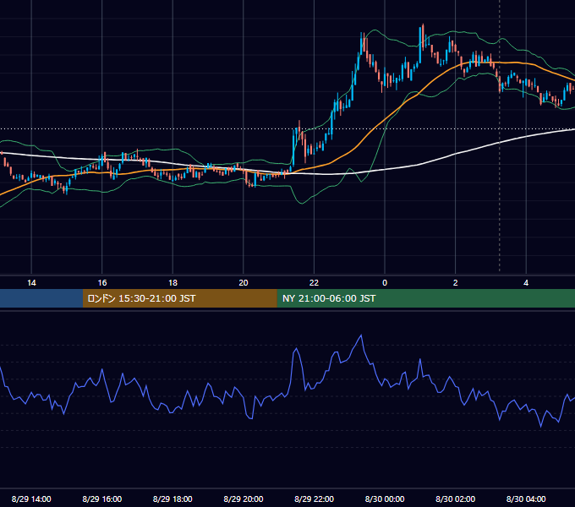The height and width of the screenshot is (507, 575).
Task: Click the 14 hour label on upper axis
Action: tap(31, 283)
